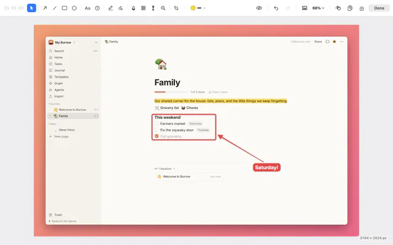Image resolution: width=393 pixels, height=245 pixels.
Task: Open the Grocery list link
Action: click(x=166, y=108)
